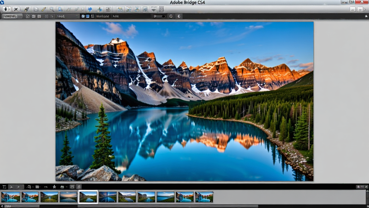Select the highlighted white-bordered filmstrip thumbnail

click(x=88, y=197)
